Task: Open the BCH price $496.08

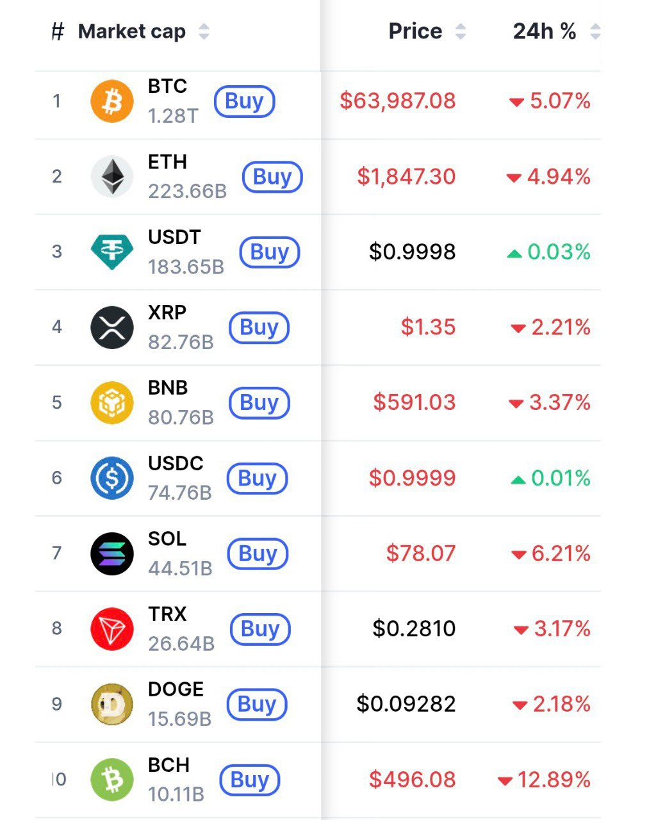Action: [412, 780]
